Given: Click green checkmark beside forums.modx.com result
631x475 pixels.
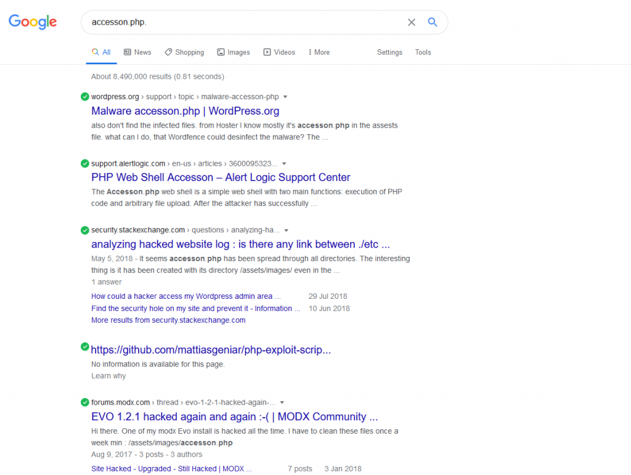Looking at the screenshot, I should [x=84, y=402].
